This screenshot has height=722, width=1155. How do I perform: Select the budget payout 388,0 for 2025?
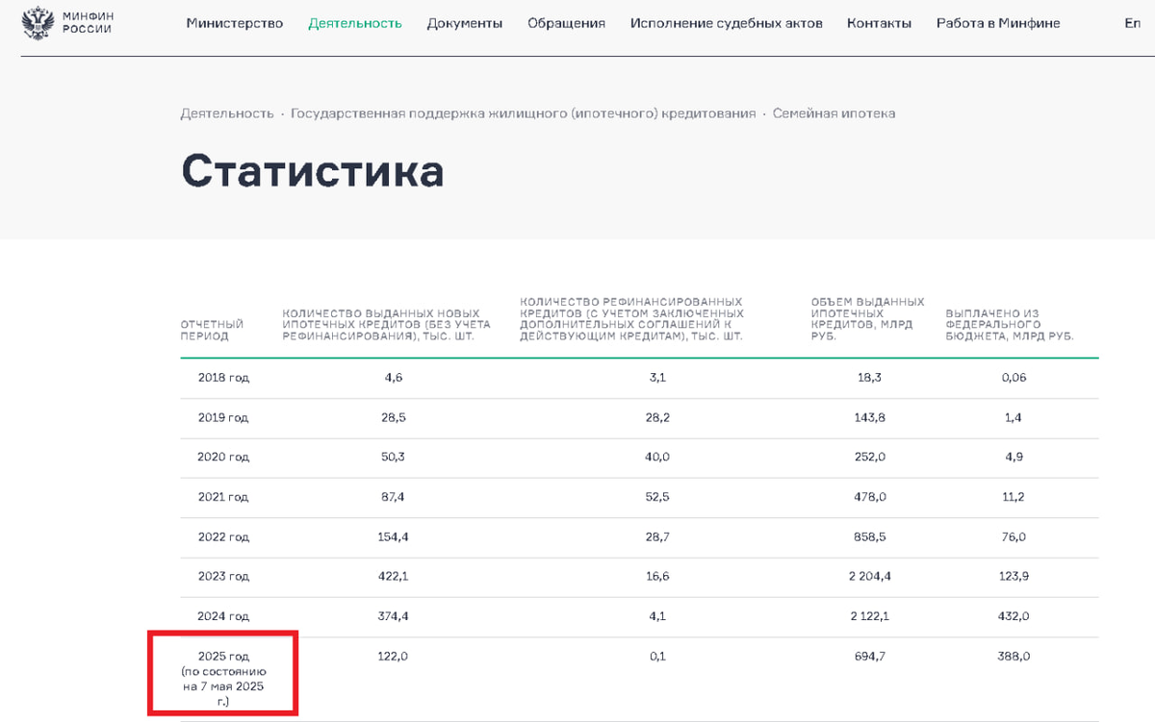coord(1014,656)
